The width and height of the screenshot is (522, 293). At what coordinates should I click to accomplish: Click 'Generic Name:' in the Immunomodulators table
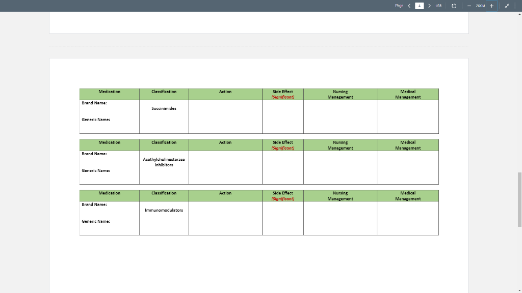point(96,221)
